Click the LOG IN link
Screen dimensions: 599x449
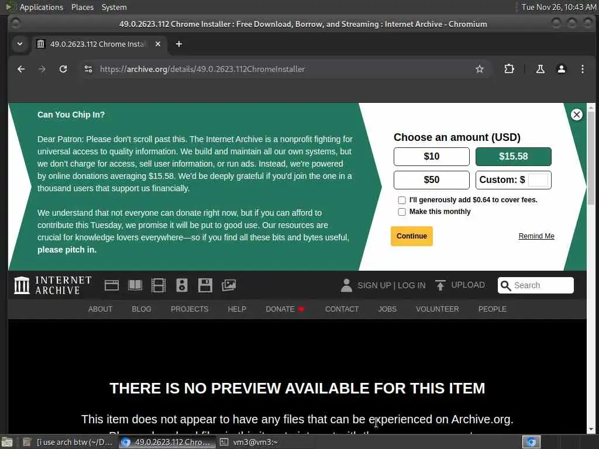(411, 285)
